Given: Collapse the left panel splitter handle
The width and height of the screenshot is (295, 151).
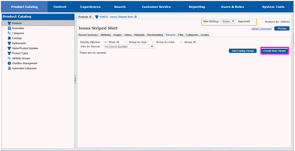Looking at the screenshot, I should click(x=75, y=80).
